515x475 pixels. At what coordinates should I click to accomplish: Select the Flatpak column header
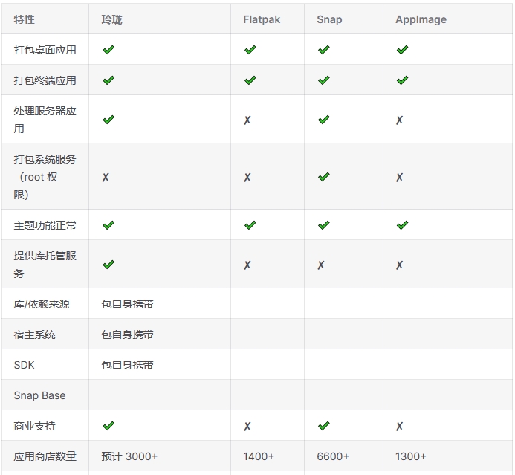(262, 19)
